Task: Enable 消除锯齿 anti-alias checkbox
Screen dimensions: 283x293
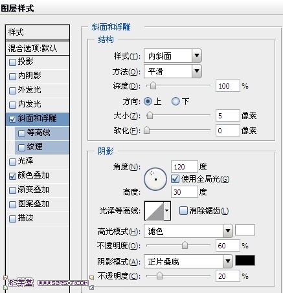Action: click(183, 210)
